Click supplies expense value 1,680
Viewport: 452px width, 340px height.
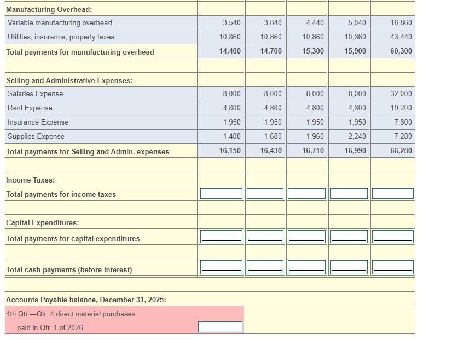click(x=273, y=136)
